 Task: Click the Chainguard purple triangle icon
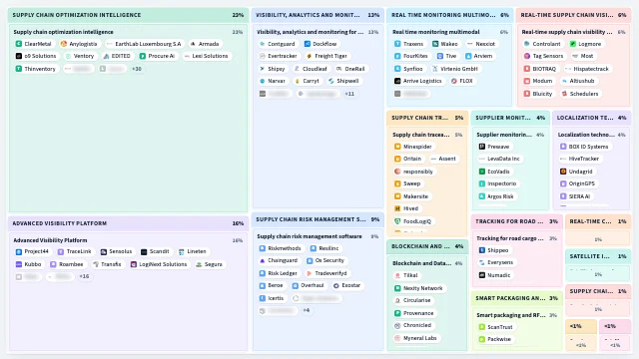click(262, 260)
